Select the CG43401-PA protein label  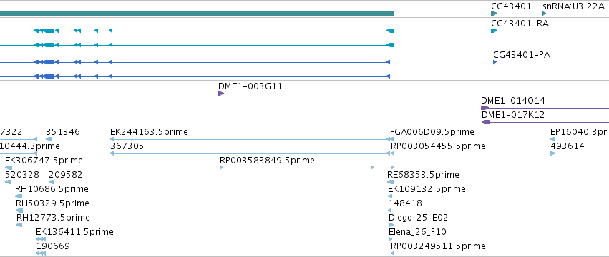(522, 55)
